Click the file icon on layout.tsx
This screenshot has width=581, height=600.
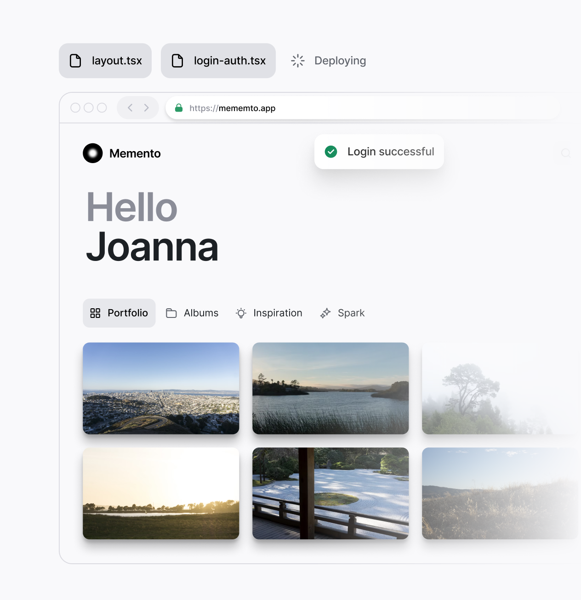click(x=75, y=61)
